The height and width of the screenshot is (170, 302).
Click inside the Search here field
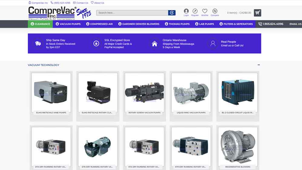(x=132, y=13)
